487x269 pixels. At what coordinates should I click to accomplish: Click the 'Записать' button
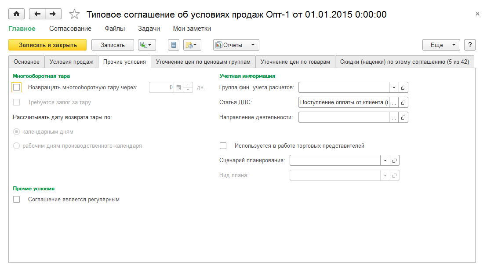click(113, 45)
